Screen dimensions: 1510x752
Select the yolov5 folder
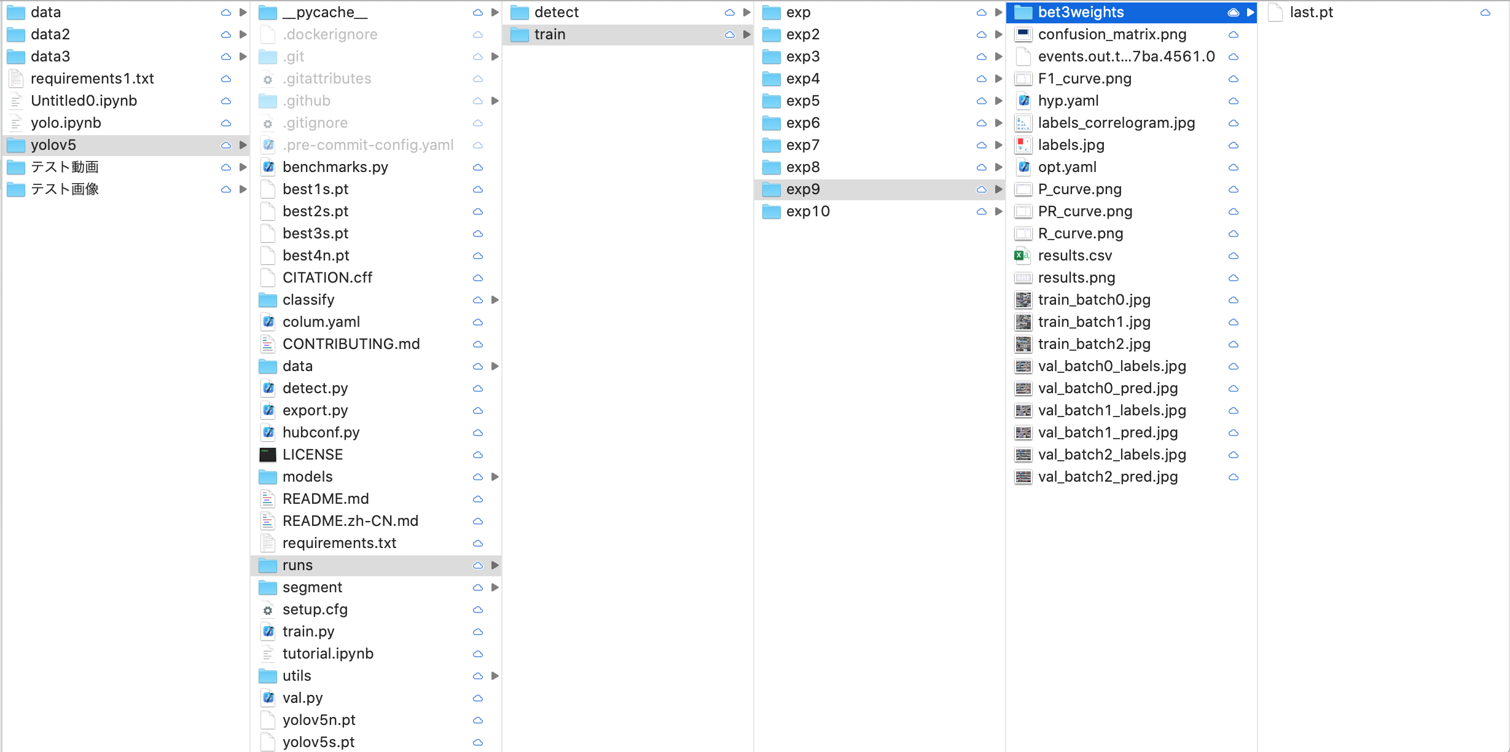coord(53,145)
